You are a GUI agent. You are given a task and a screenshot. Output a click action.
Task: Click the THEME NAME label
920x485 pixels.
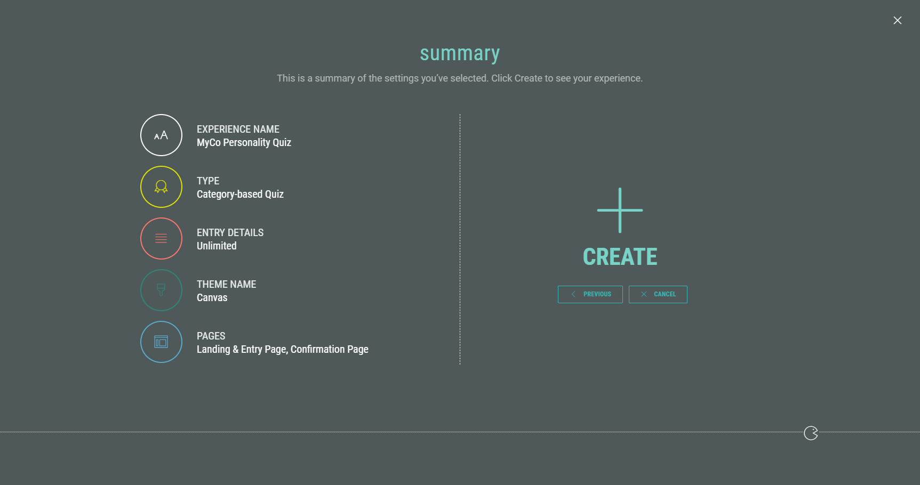point(226,285)
